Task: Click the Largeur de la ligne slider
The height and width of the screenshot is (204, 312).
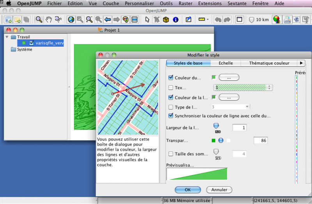Action: [x=216, y=126]
